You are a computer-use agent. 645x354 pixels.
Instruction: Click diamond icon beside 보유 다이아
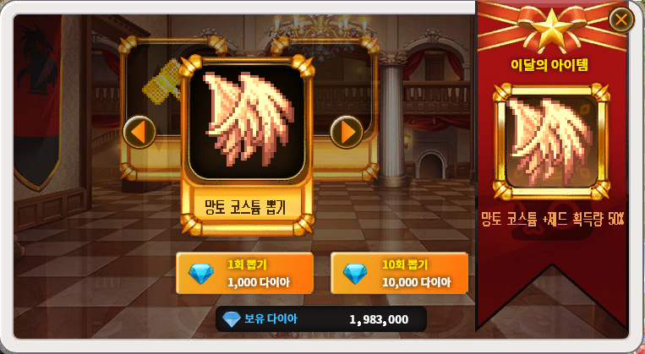[x=231, y=319]
